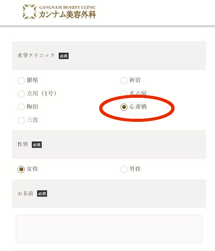Click the 性別 section label
The height and width of the screenshot is (251, 215).
click(x=23, y=145)
